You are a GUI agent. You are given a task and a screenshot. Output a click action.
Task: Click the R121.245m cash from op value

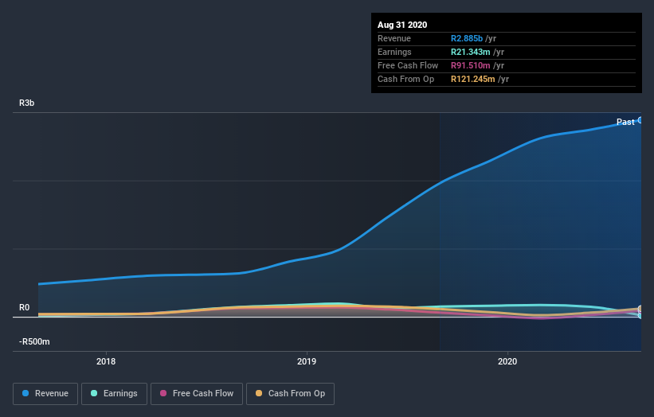[x=473, y=79]
